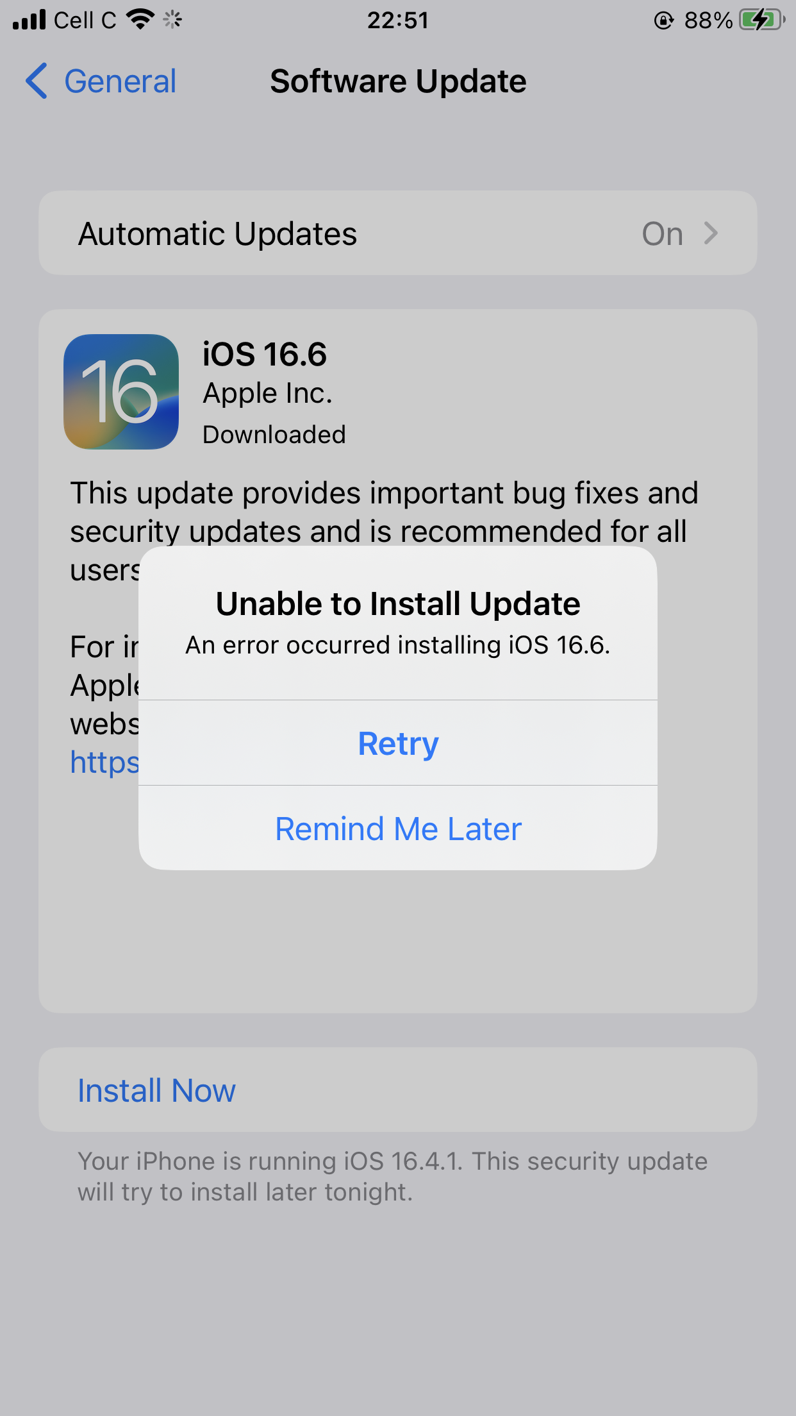The image size is (796, 1416).
Task: Tap the iOS 16.6 update heading
Action: pyautogui.click(x=265, y=354)
